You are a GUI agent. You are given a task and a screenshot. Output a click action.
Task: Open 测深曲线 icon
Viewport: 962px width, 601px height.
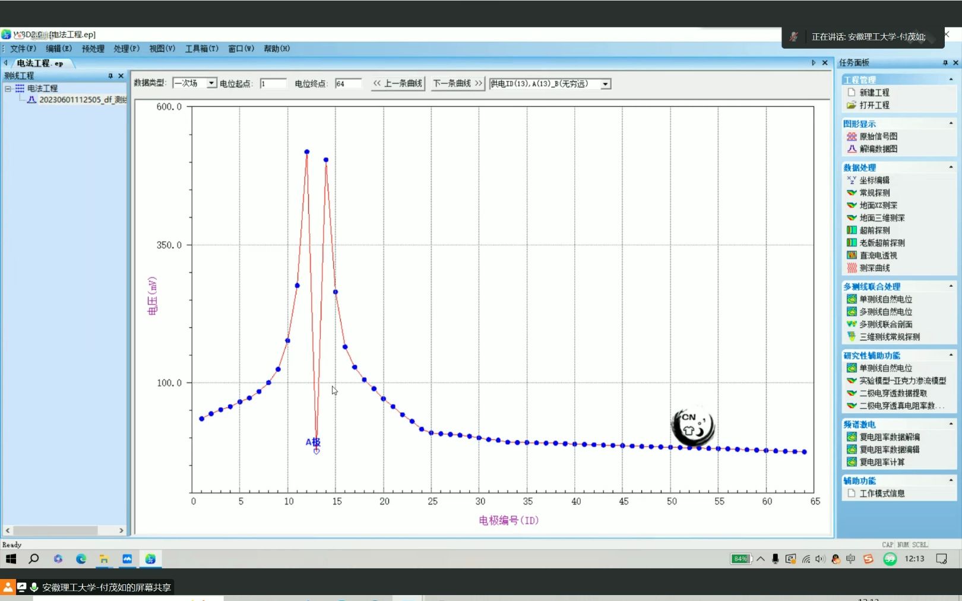[852, 268]
